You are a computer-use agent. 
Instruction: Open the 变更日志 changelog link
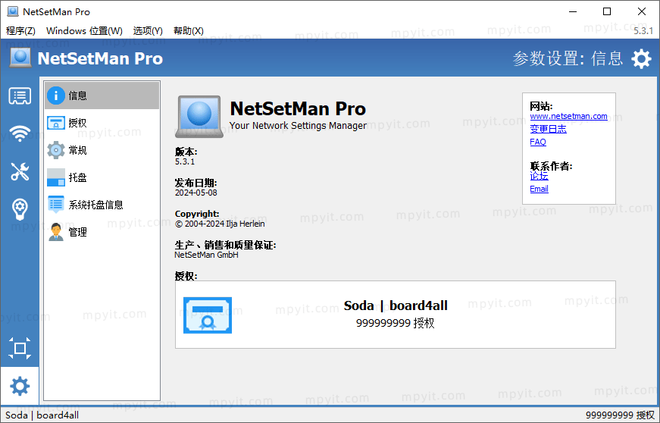pos(548,129)
